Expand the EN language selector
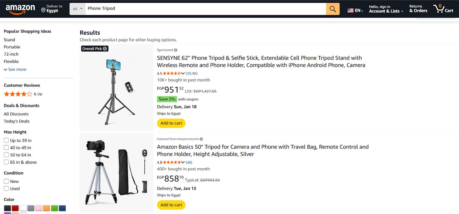The image size is (459, 214). click(x=355, y=10)
